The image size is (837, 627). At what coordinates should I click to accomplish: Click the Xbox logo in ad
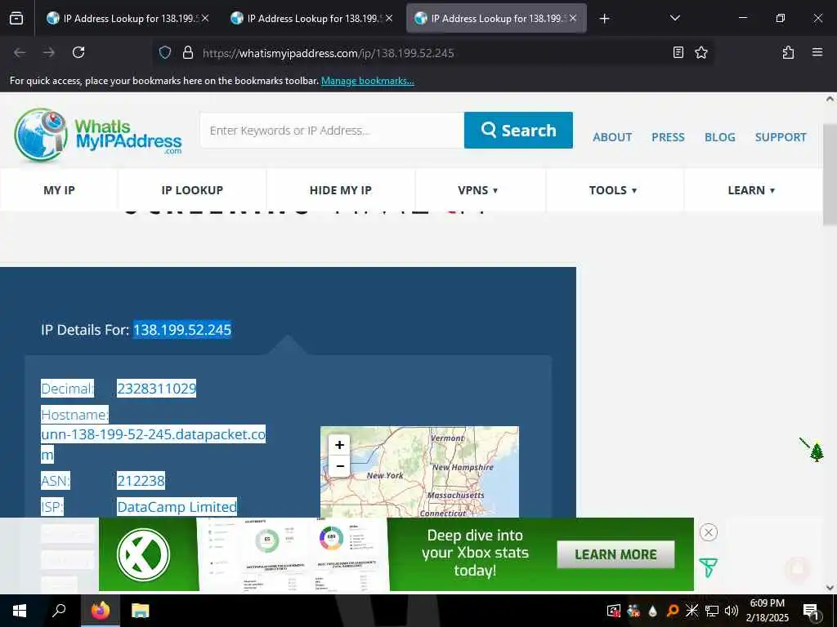(x=143, y=554)
